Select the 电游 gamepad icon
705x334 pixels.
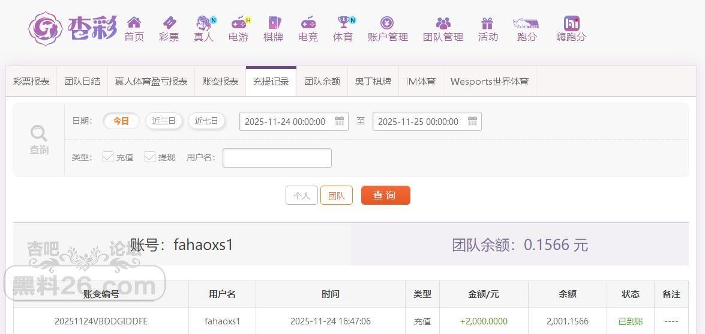[238, 23]
